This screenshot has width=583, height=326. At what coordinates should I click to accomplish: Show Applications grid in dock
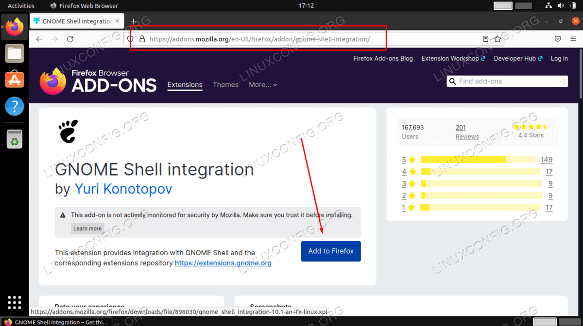point(15,302)
